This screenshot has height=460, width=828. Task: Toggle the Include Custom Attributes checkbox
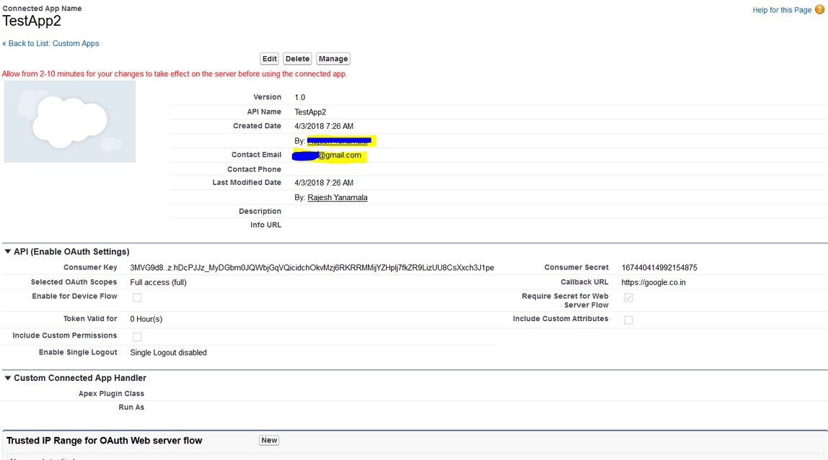coord(628,320)
